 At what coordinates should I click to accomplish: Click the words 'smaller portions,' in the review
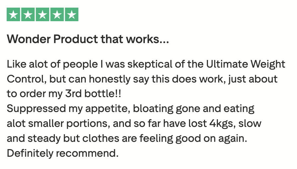point(69,124)
